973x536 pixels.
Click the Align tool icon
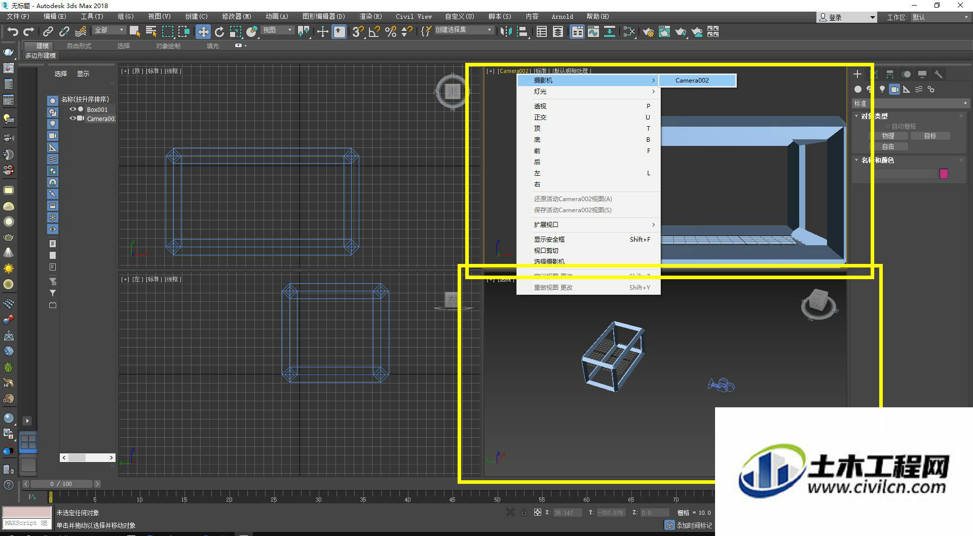(x=522, y=32)
